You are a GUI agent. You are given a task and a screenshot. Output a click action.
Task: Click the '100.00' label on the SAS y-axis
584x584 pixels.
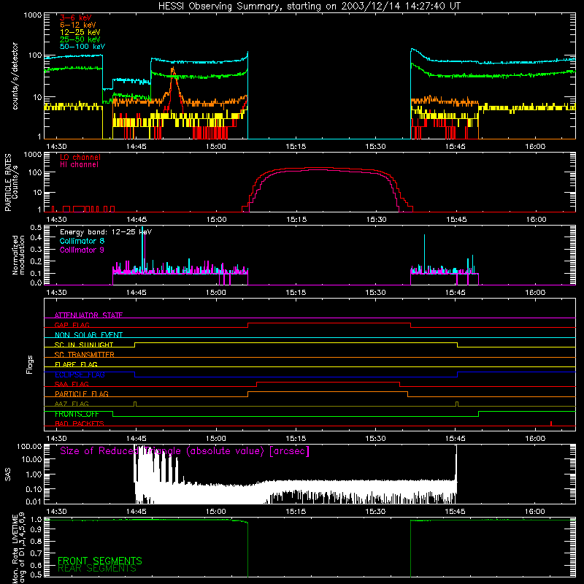29,447
